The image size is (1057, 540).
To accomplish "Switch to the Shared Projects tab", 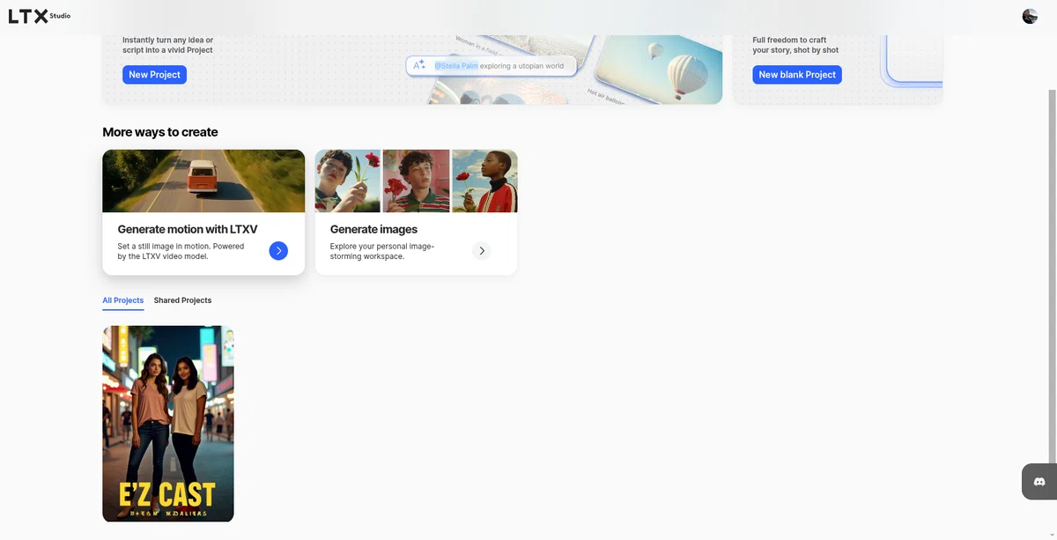I will 182,300.
